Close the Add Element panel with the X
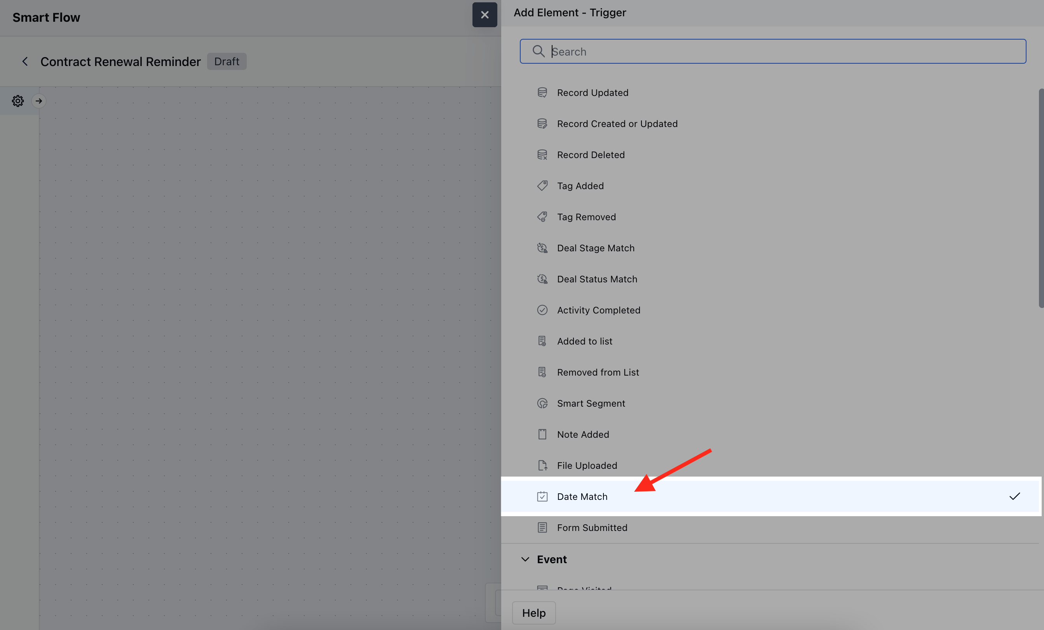Viewport: 1044px width, 630px height. (484, 15)
